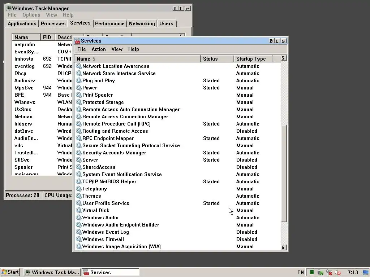
Task: Click the Task Manager title bar icon
Action: (9, 8)
